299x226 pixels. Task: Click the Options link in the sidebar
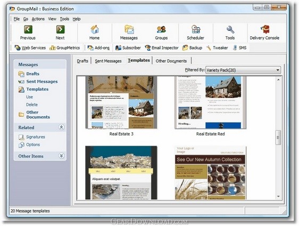33,144
